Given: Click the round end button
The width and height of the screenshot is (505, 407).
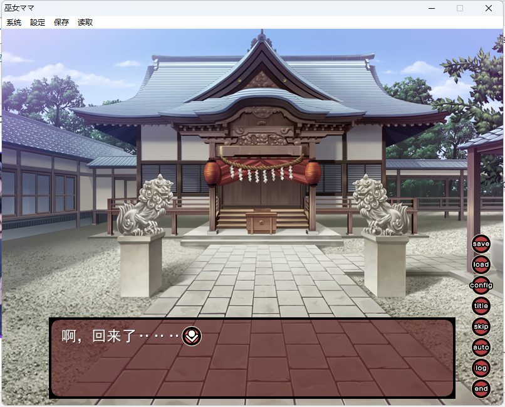Looking at the screenshot, I should coord(481,389).
